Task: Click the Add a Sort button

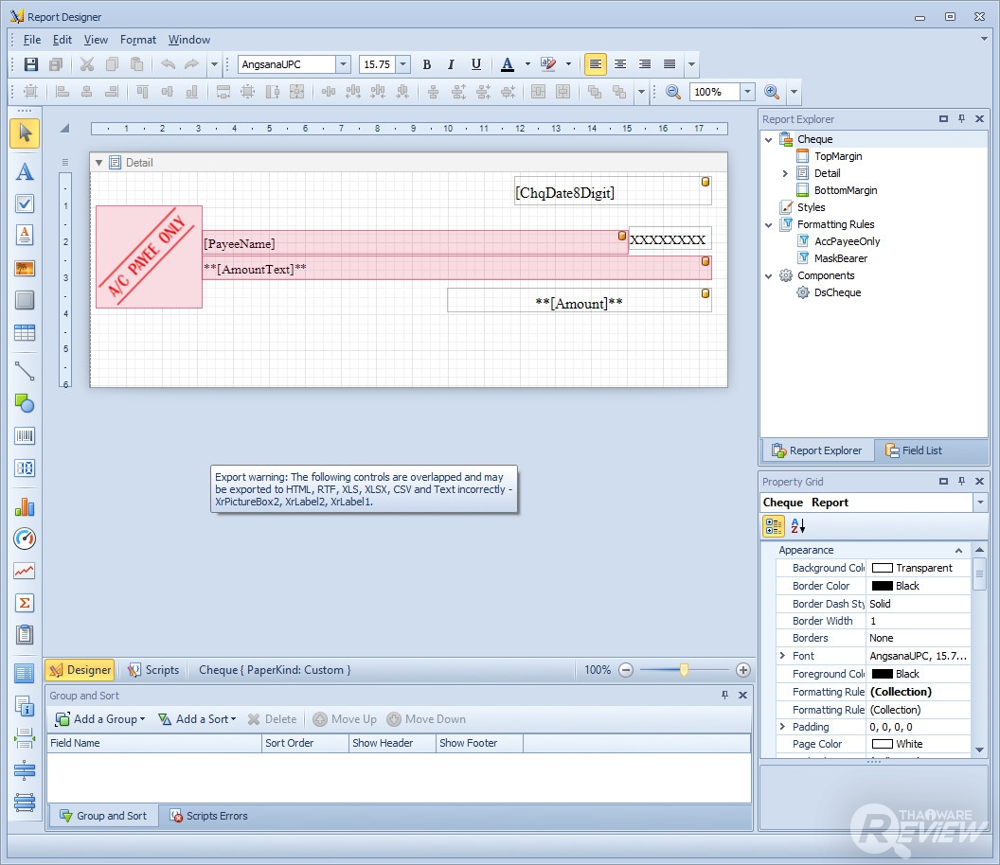Action: [x=197, y=719]
